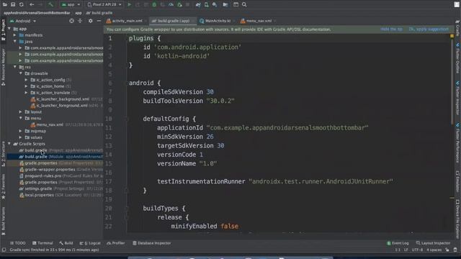Viewport: 461px width, 259px height.
Task: Open the Logcat tool window
Action: 90,243
